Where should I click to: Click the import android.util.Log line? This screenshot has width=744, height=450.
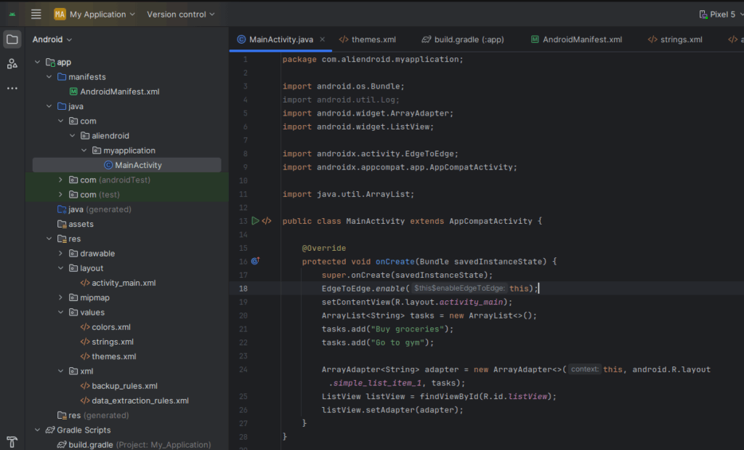coord(341,100)
